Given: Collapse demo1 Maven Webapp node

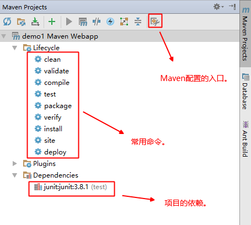Looking at the screenshot, I should 4,36.
